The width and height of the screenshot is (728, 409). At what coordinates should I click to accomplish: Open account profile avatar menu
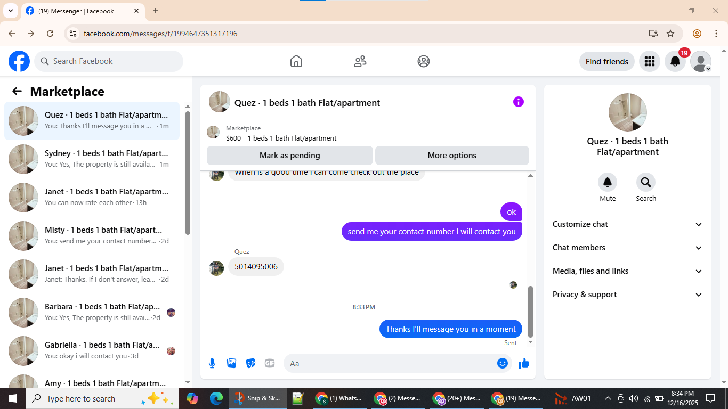[701, 61]
